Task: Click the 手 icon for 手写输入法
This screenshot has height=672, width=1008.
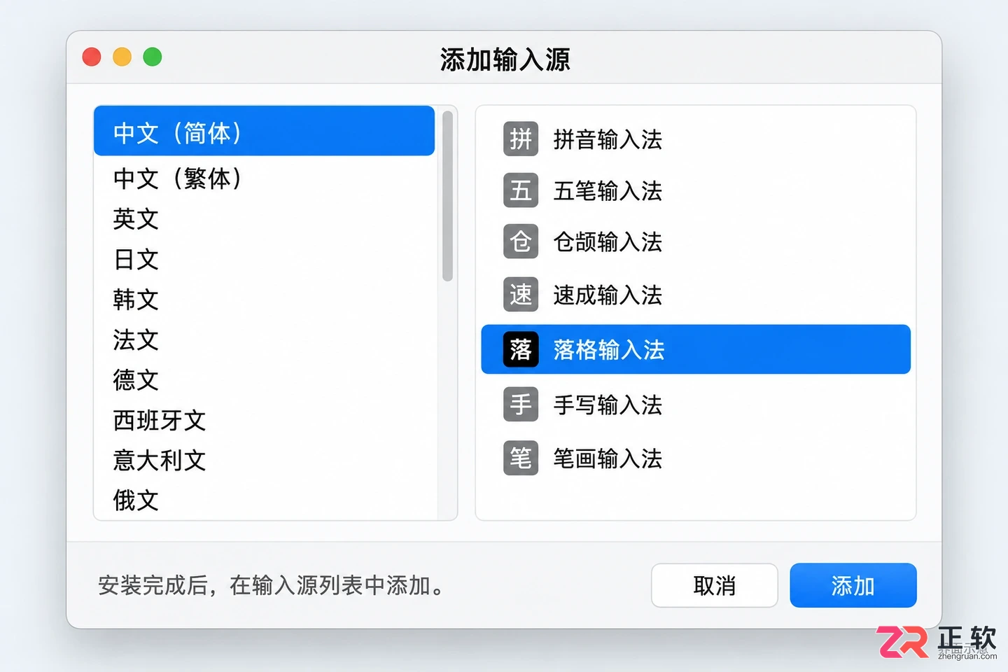Action: (521, 405)
